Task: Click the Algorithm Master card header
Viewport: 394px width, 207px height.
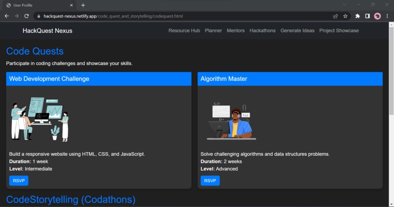Action: 290,79
